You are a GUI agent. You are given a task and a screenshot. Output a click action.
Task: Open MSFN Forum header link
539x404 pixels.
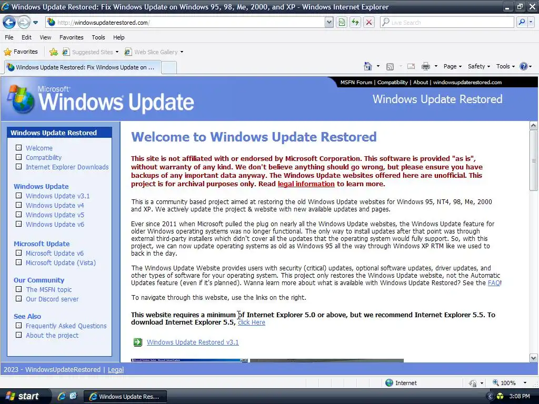[x=356, y=83]
